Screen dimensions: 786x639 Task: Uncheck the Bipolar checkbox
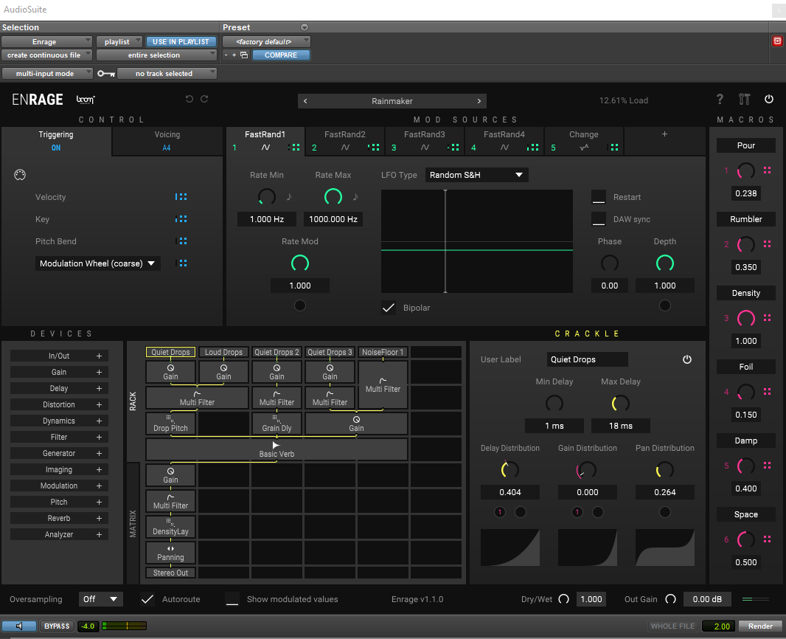pos(389,308)
